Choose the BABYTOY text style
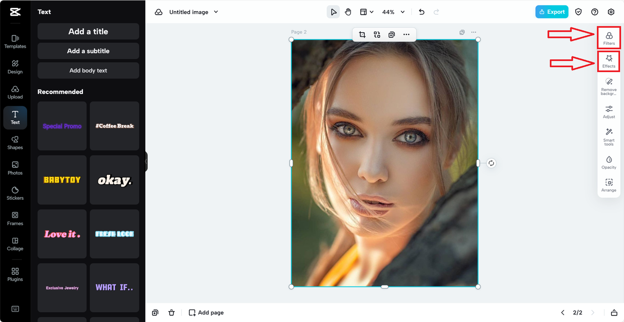This screenshot has width=624, height=322. pos(62,180)
